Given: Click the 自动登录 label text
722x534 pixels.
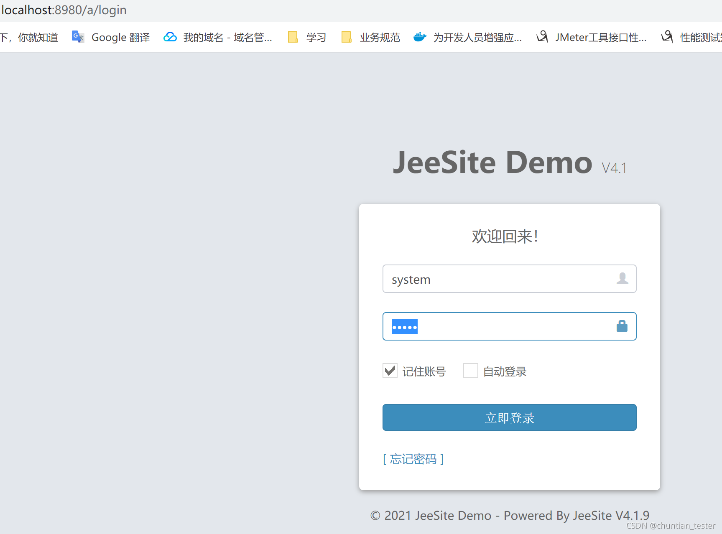Looking at the screenshot, I should pos(505,371).
